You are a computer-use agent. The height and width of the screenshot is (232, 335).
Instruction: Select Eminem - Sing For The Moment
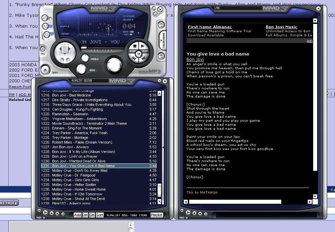point(99,128)
